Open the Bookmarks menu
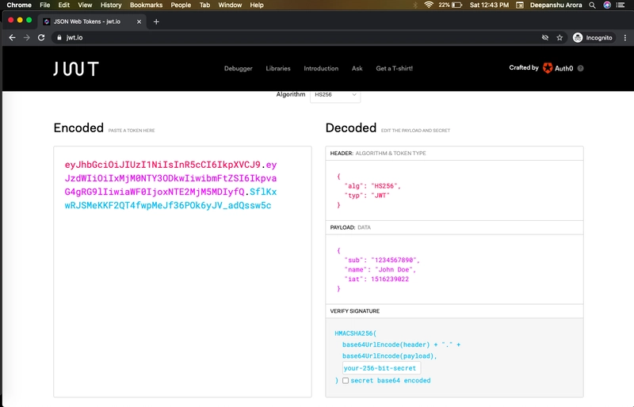The width and height of the screenshot is (634, 407). tap(146, 5)
